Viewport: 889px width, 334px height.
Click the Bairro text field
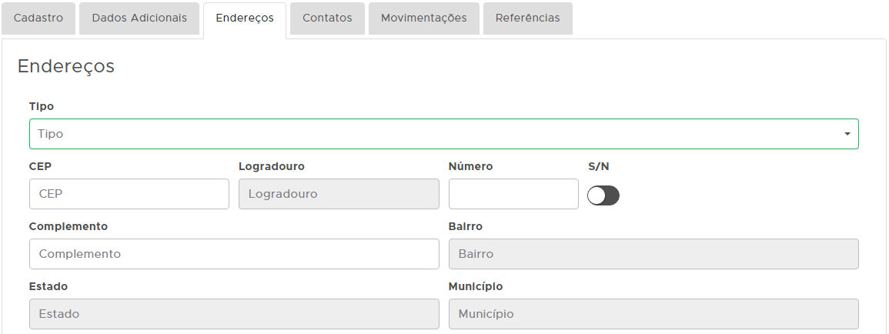pos(653,254)
